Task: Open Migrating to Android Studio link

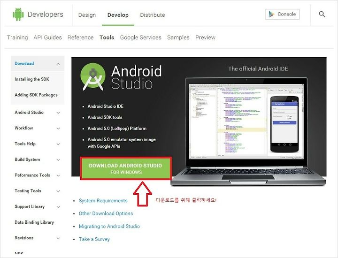Action: pos(109,227)
